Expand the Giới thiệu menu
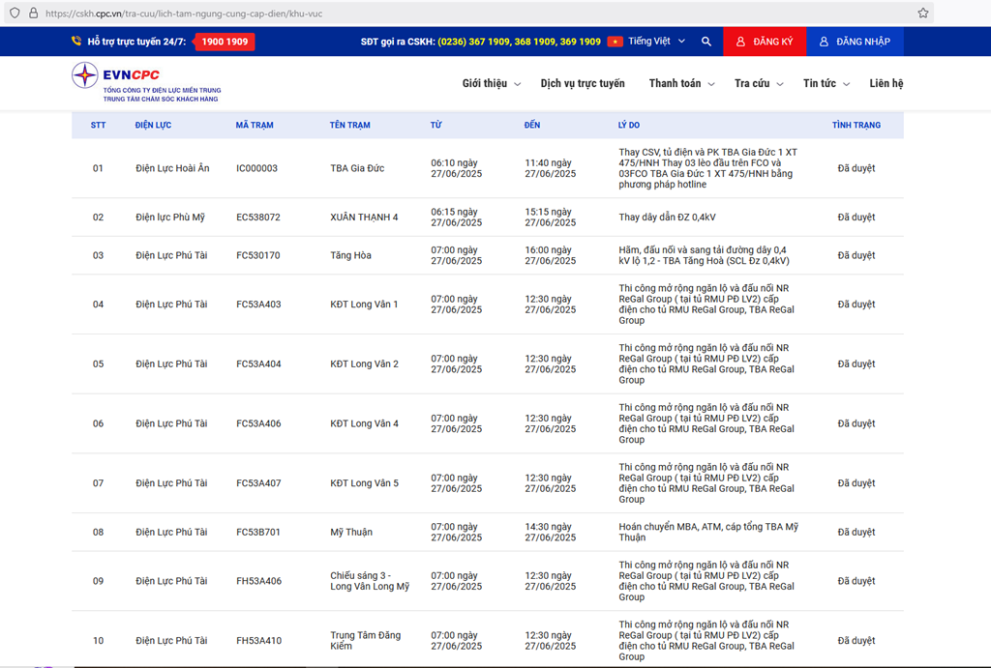This screenshot has width=991, height=668. coord(491,83)
